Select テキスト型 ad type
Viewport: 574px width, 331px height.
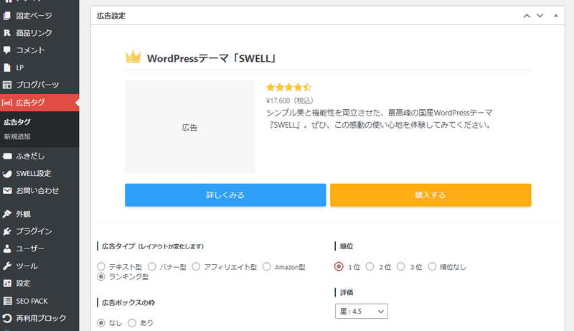(x=101, y=266)
